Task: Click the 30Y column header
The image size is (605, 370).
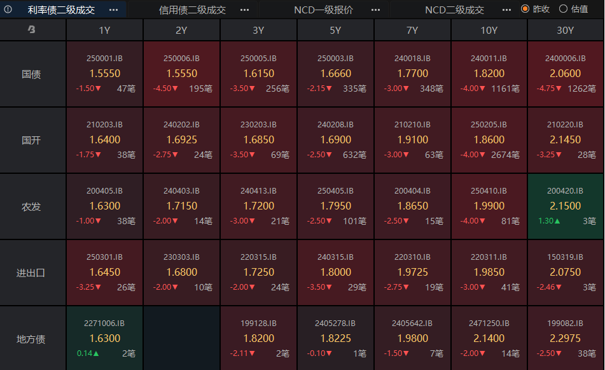Action: point(565,30)
